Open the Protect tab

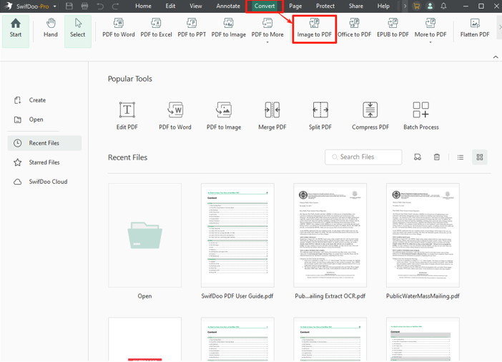point(325,6)
